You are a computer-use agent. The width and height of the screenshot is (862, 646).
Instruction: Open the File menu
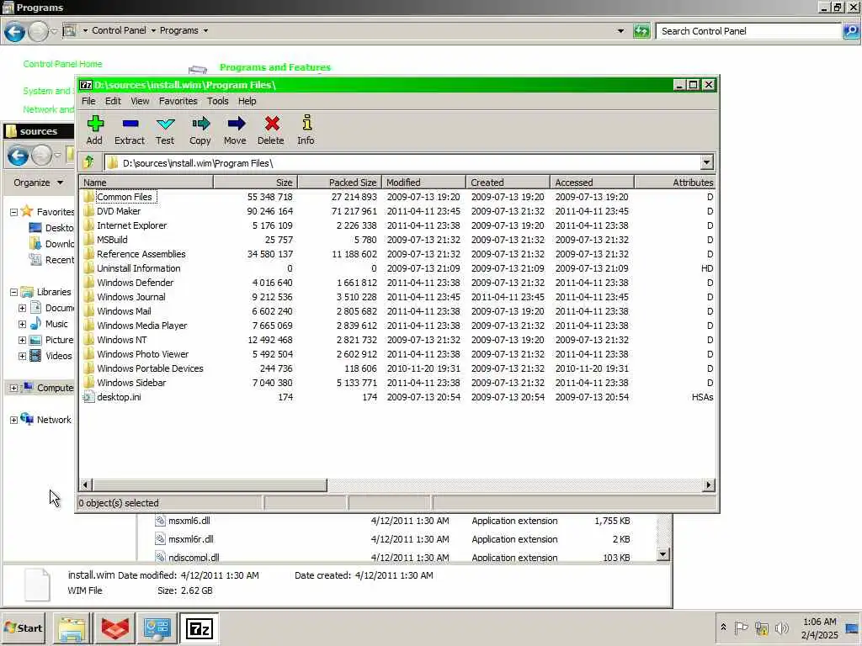point(88,101)
